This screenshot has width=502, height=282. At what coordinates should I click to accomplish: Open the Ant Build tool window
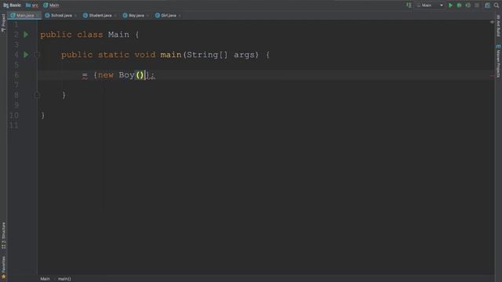coord(499,26)
